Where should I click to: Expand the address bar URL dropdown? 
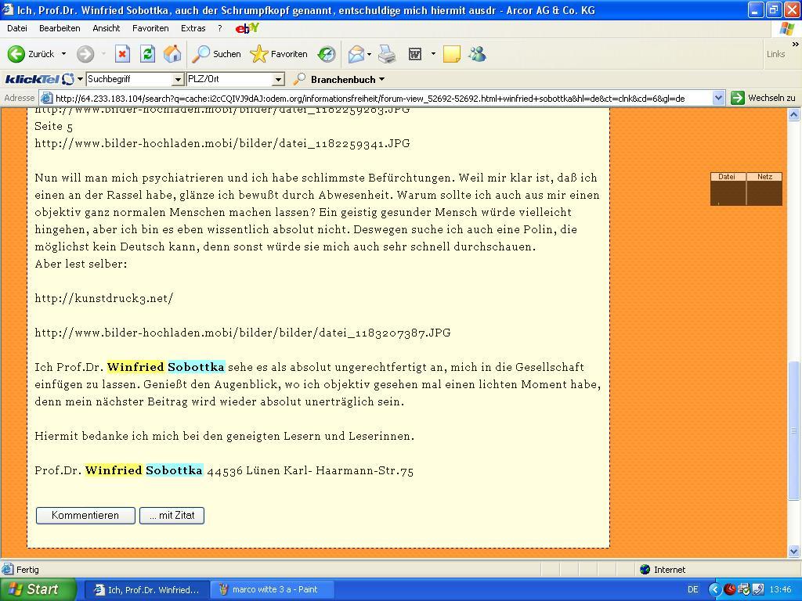point(719,98)
